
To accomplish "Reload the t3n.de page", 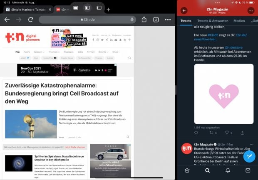I will click(x=31, y=20).
